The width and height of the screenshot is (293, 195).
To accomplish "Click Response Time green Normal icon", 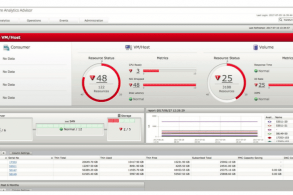I will [256, 71].
